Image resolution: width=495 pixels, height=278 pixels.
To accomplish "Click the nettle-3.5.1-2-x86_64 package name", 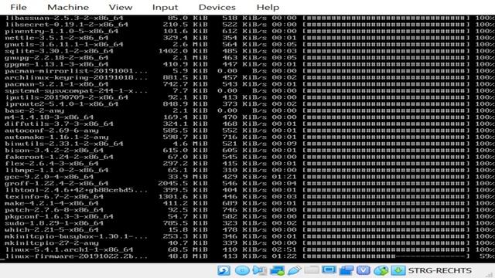I will [56, 38].
